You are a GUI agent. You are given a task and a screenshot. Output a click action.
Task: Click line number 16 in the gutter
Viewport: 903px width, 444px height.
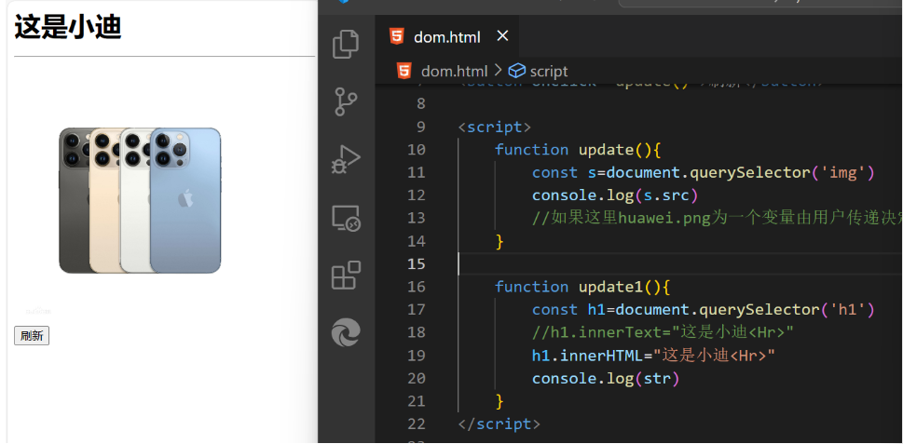pyautogui.click(x=416, y=287)
